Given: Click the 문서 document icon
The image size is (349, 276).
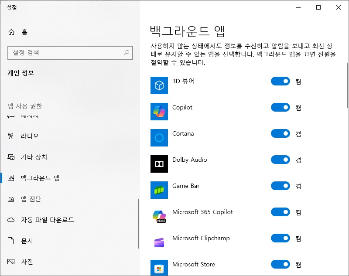Looking at the screenshot, I should (x=10, y=241).
